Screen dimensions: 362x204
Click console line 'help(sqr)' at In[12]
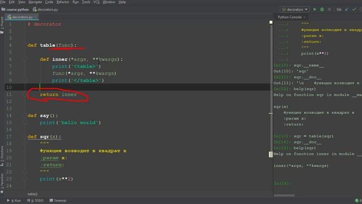tap(304, 89)
